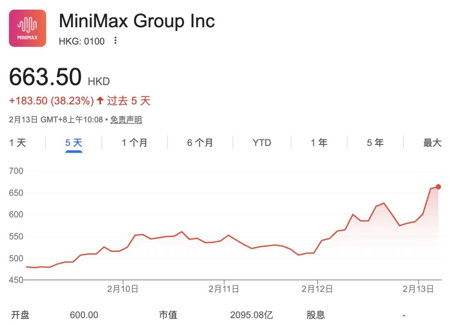
Task: Switch to the 6 个月 chart range
Action: (x=200, y=143)
